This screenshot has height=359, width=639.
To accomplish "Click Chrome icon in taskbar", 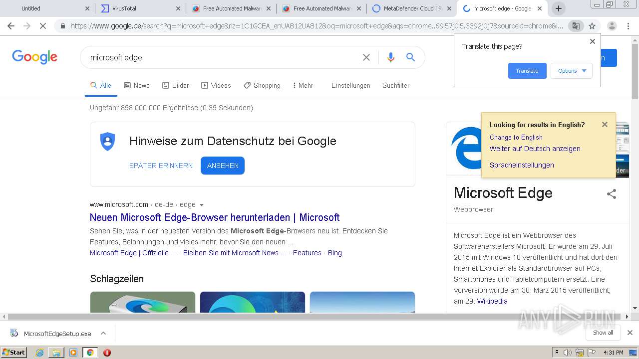I will click(90, 353).
